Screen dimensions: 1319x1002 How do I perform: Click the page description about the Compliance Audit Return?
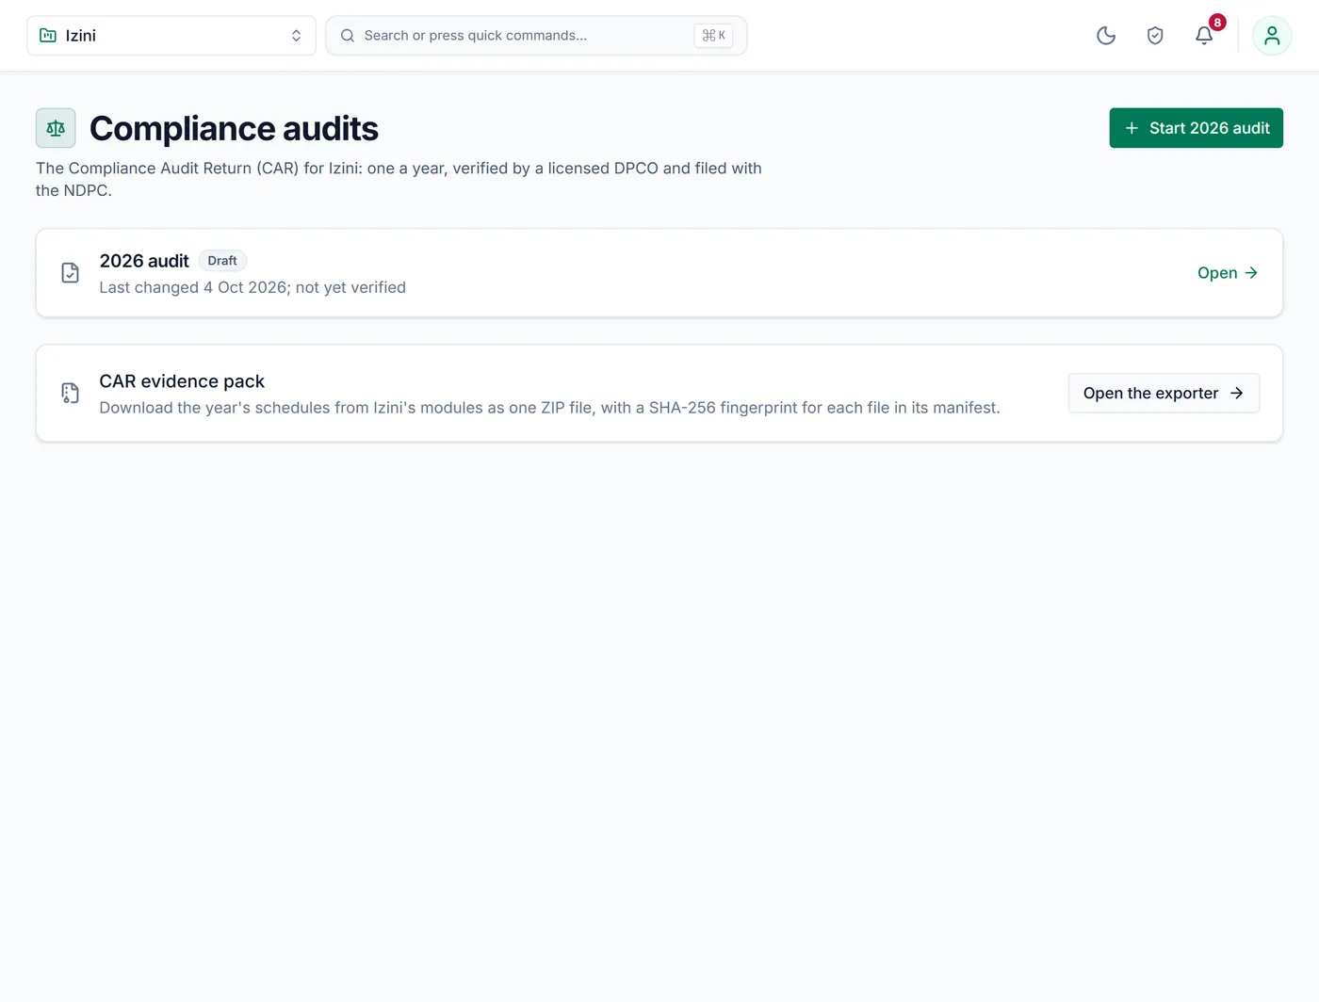399,179
